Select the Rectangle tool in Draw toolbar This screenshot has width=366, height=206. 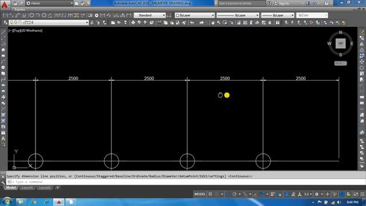pyautogui.click(x=3, y=56)
